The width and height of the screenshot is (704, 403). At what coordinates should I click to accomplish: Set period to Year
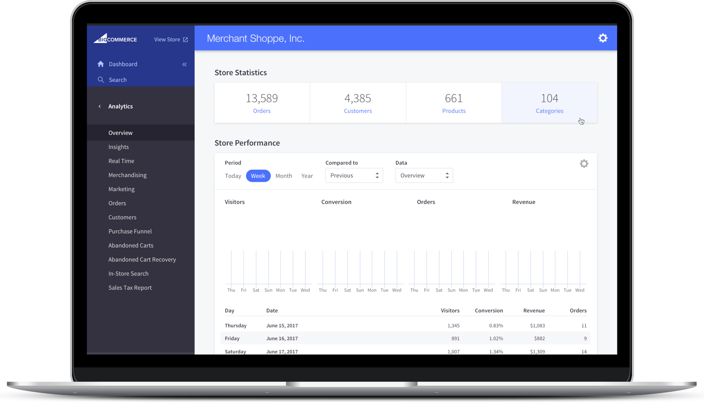pyautogui.click(x=307, y=176)
